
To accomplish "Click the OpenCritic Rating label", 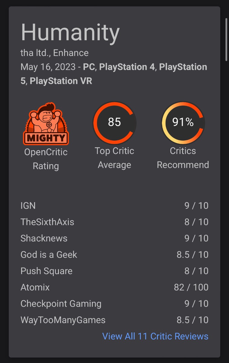I will coord(46,159).
